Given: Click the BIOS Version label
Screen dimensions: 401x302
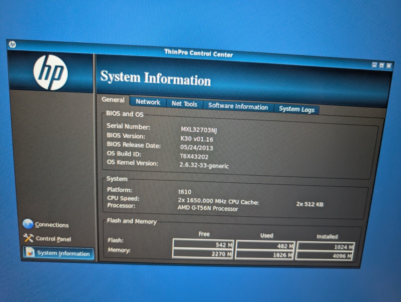Looking at the screenshot, I should (126, 136).
